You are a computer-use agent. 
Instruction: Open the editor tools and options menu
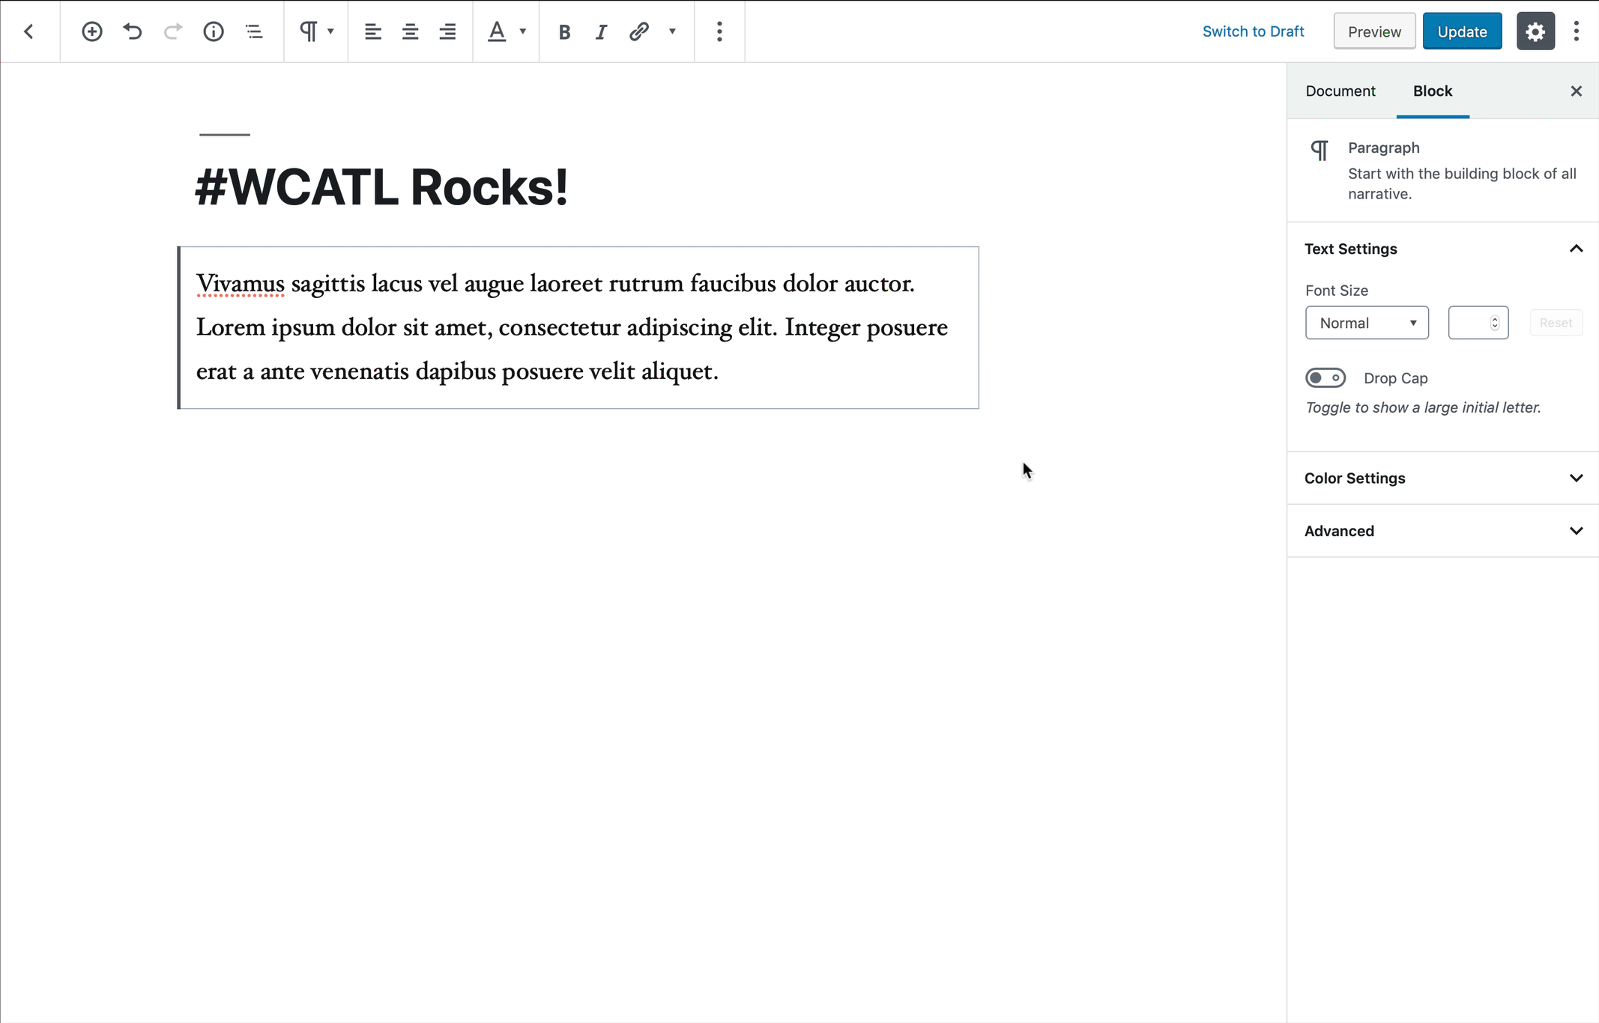(1577, 31)
